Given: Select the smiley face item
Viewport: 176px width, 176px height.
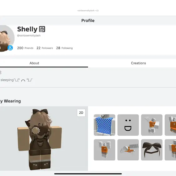Looking at the screenshot, I should [128, 125].
